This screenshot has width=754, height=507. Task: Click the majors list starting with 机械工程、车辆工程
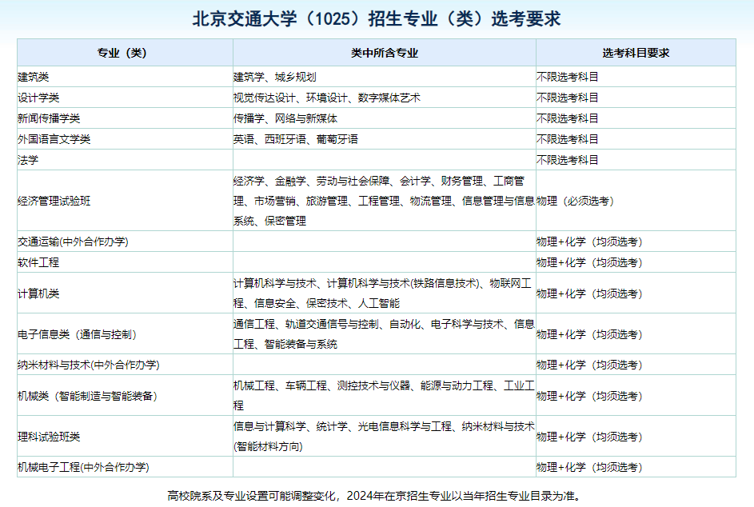(x=385, y=395)
